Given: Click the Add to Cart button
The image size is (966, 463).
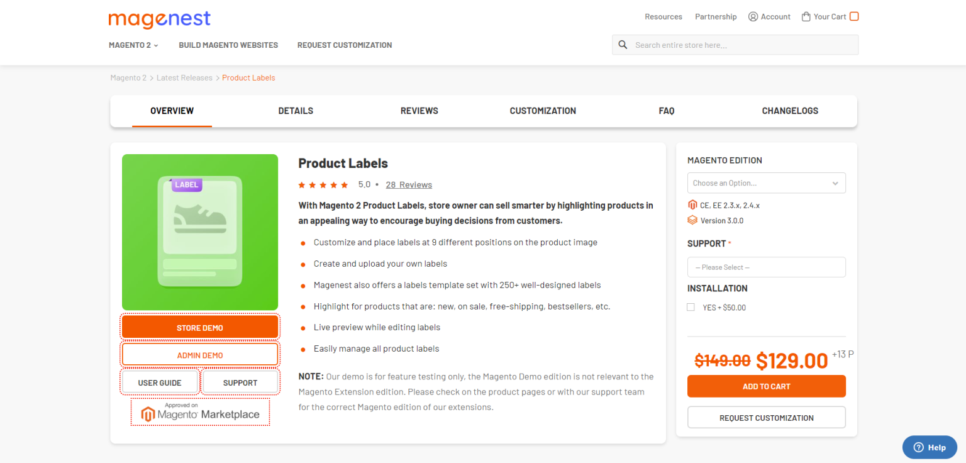Looking at the screenshot, I should (766, 386).
